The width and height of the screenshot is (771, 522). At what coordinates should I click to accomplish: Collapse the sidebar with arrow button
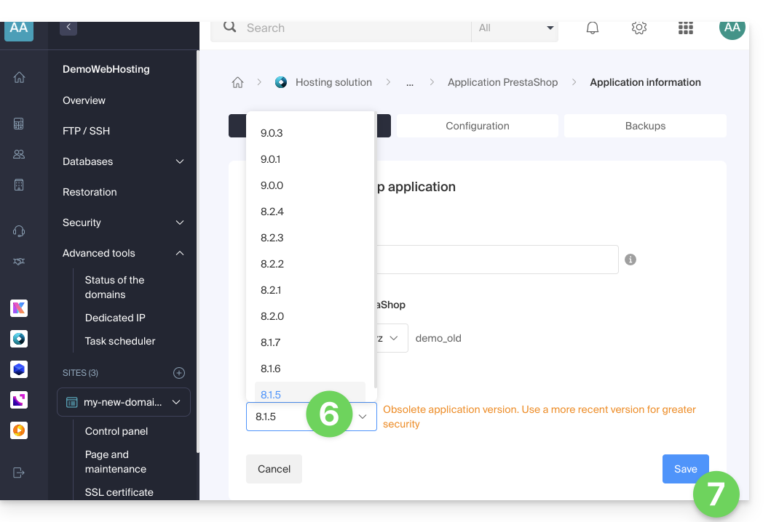click(68, 28)
